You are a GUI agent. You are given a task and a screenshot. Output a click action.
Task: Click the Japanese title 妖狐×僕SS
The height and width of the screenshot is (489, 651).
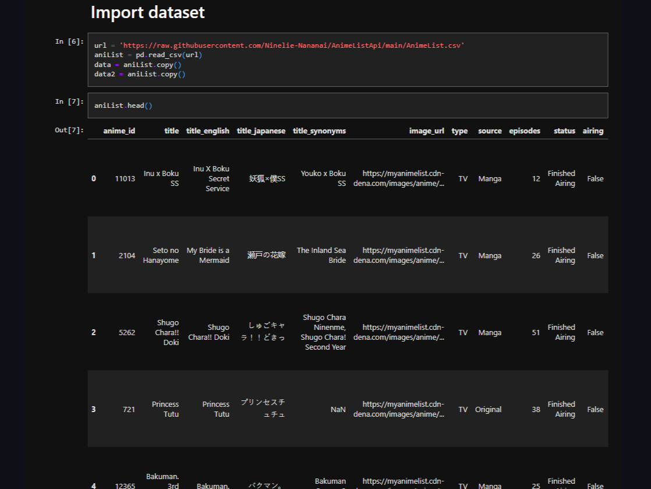click(267, 179)
